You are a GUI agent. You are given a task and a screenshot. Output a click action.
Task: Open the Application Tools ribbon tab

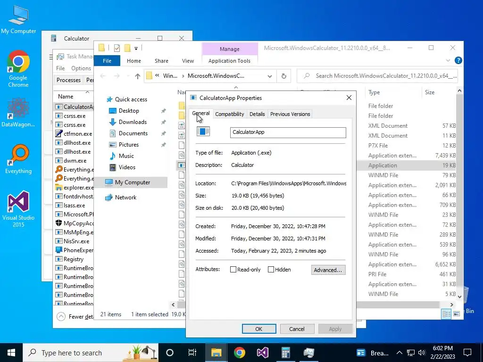230,61
